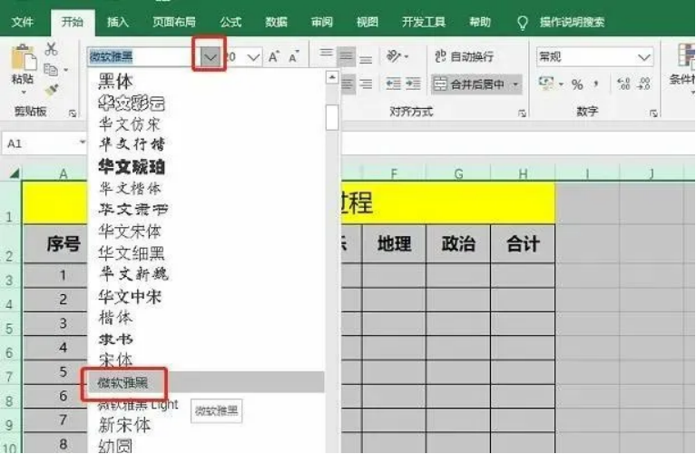Click the font list scrollbar thumb
The height and width of the screenshot is (454, 696).
pos(332,118)
